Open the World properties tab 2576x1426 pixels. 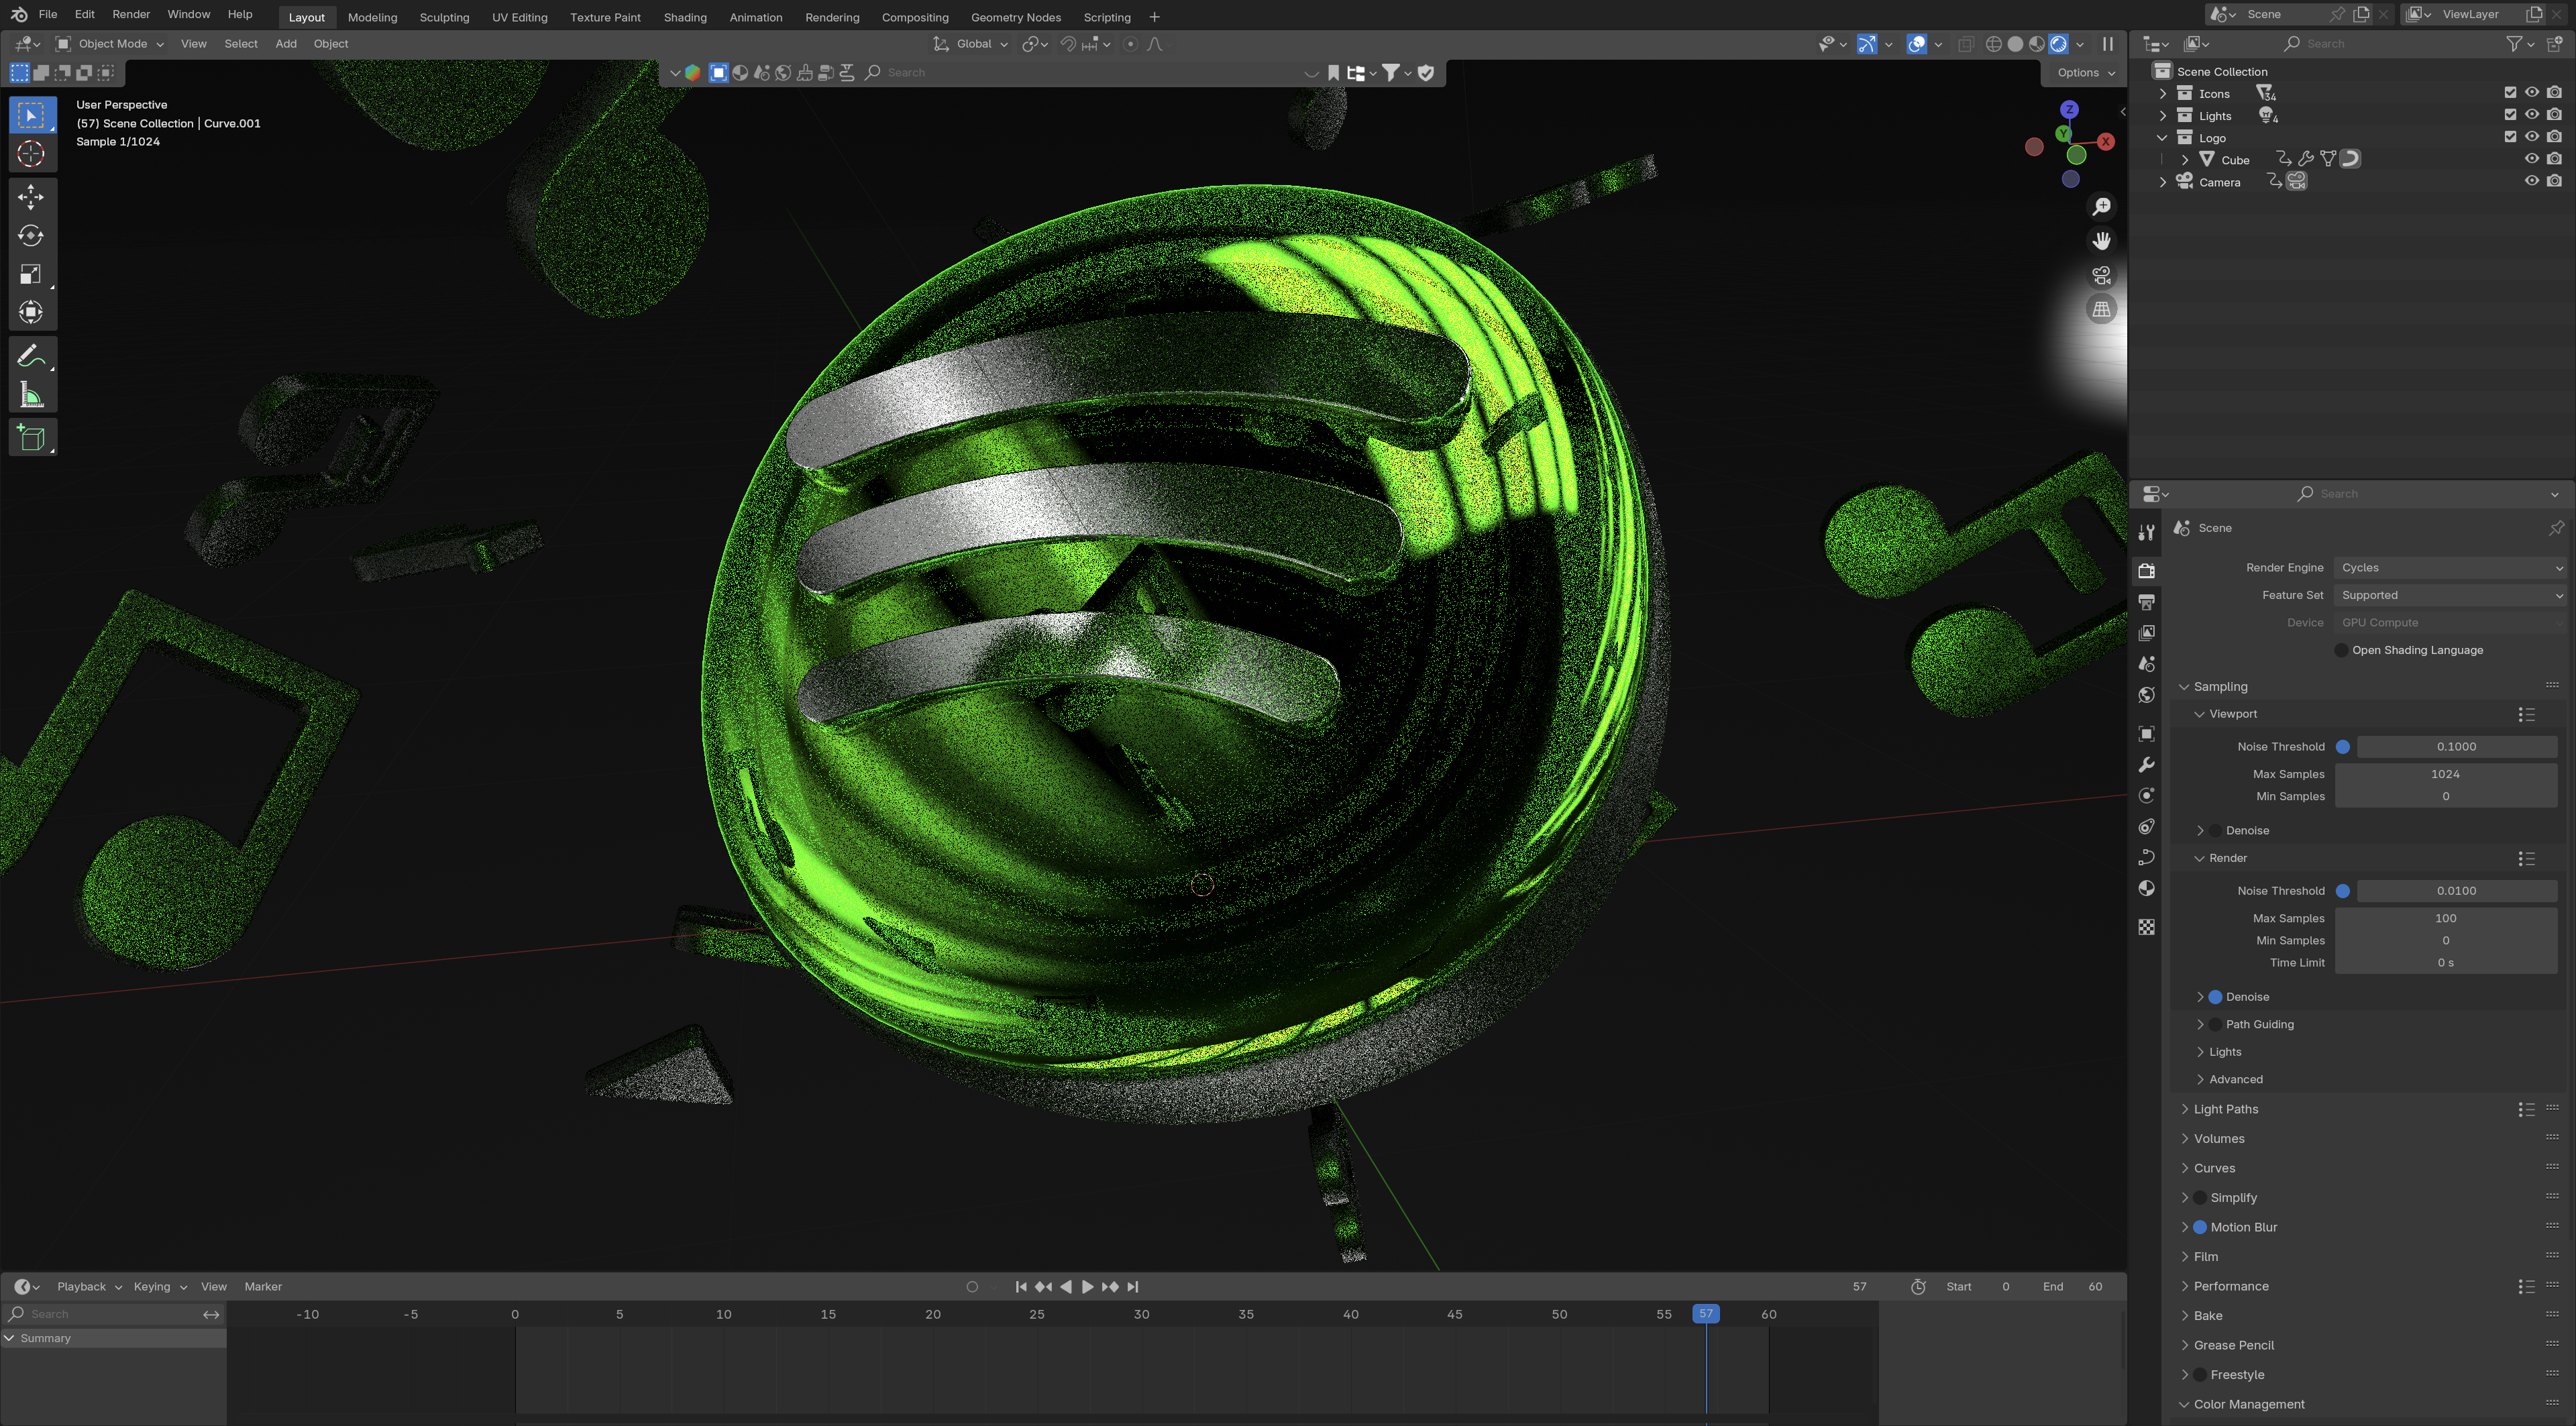point(2146,695)
